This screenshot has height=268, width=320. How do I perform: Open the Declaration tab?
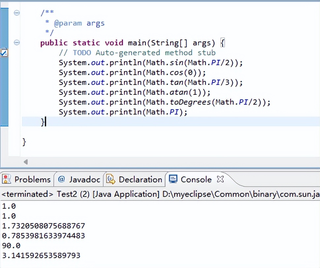(x=134, y=179)
